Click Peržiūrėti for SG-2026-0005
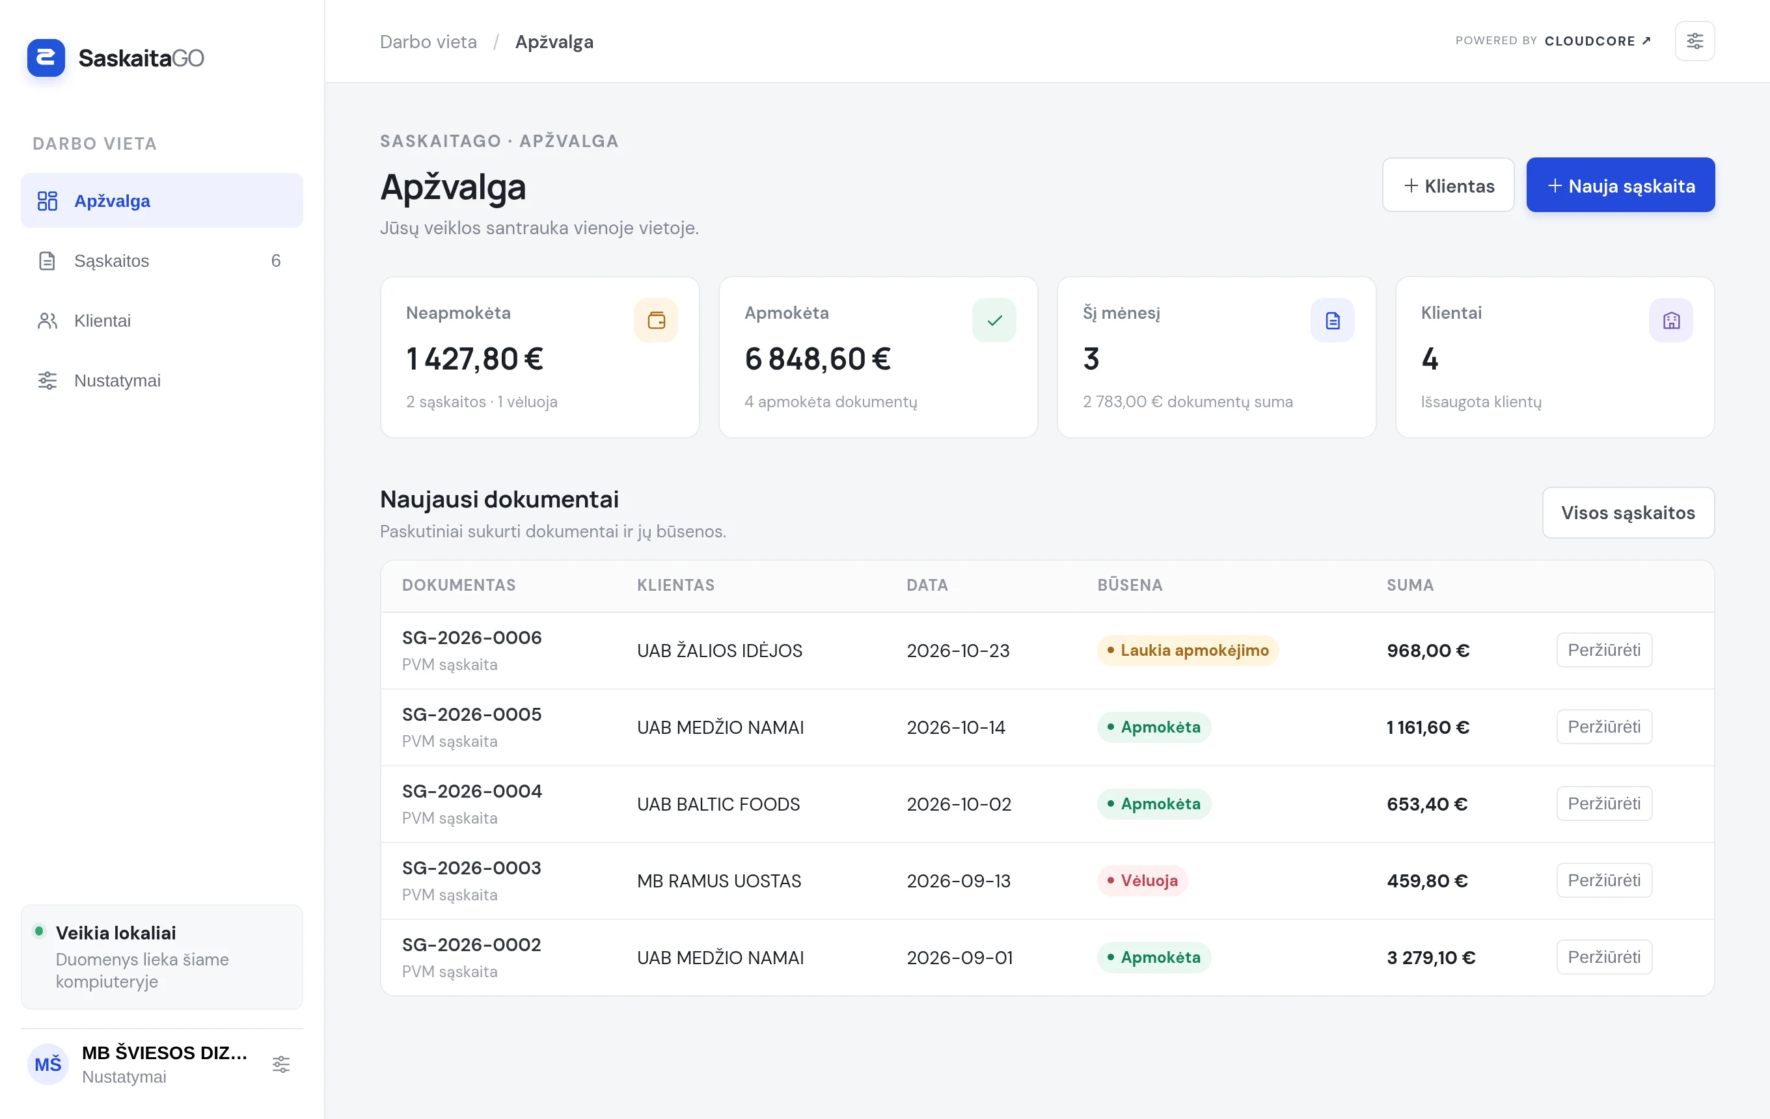 pyautogui.click(x=1604, y=727)
